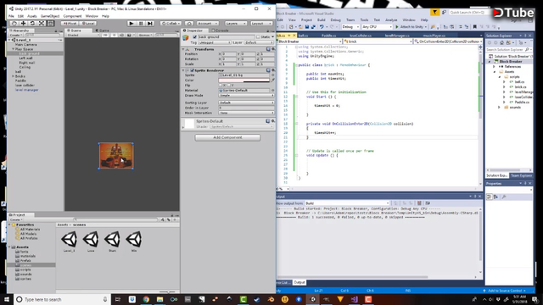Click the Add Component button
Viewport: 543px width, 305px height.
227,137
